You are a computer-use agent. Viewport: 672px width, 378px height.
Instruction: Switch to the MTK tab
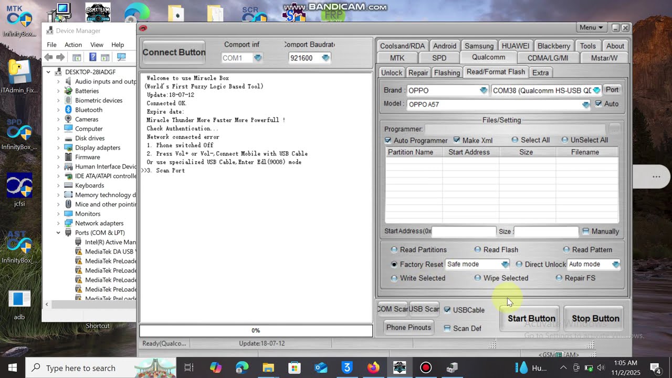tap(397, 58)
